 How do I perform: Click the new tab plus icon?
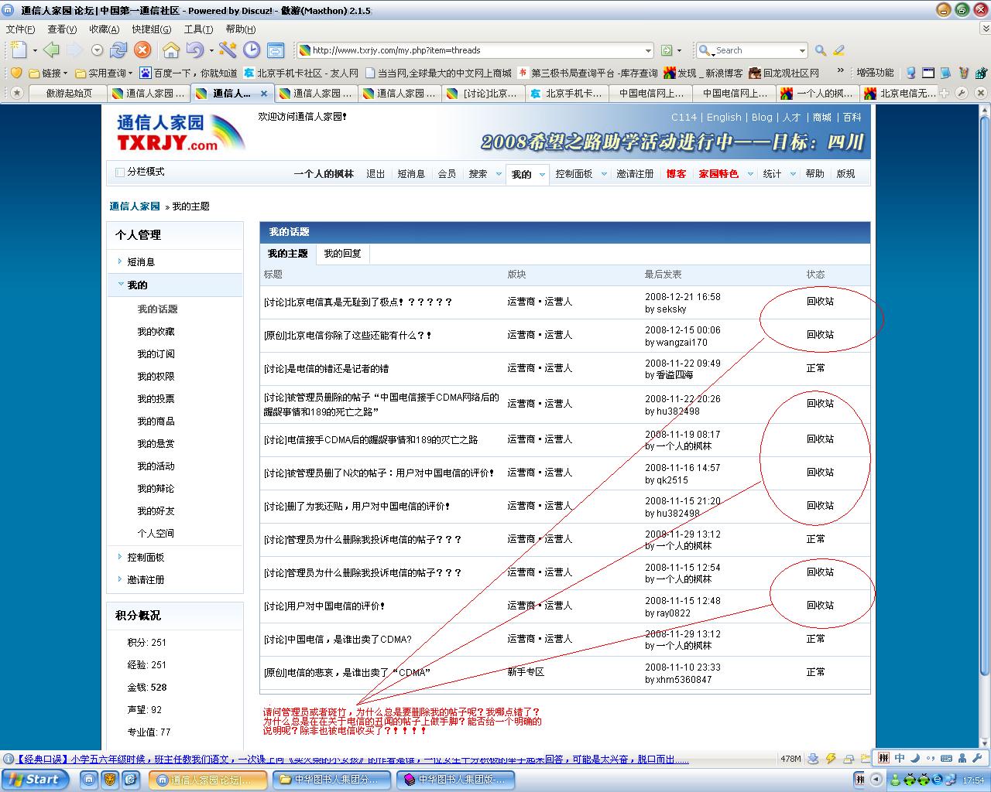[945, 93]
